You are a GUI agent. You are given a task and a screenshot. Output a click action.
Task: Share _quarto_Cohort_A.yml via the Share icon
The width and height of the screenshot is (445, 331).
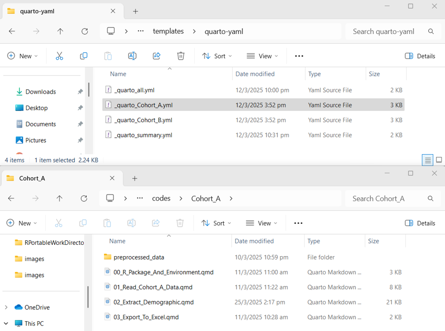156,56
